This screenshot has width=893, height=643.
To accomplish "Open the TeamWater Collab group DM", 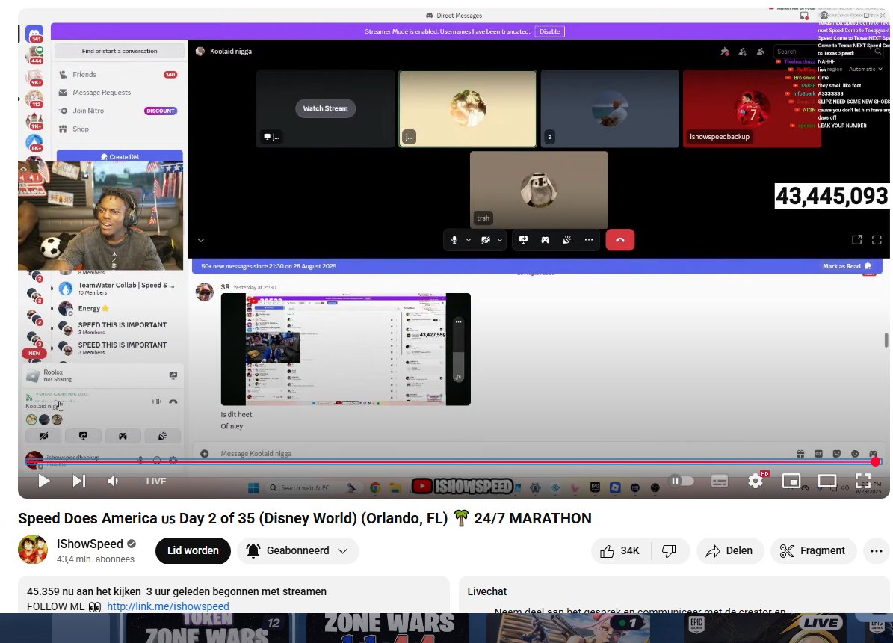I will (119, 289).
